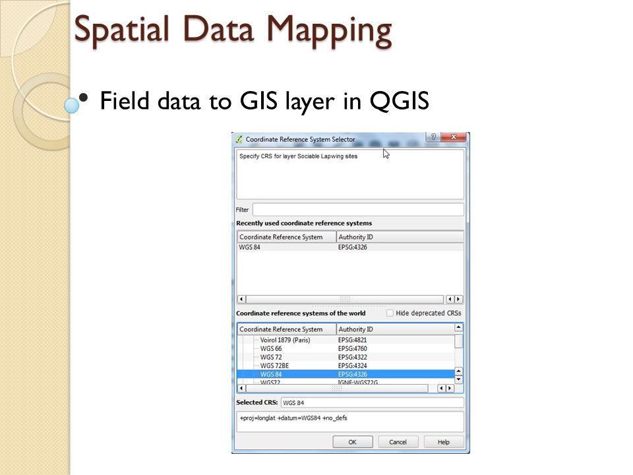Select highlighted WGS 84 in world list
Image resolution: width=633 pixels, height=475 pixels.
346,374
